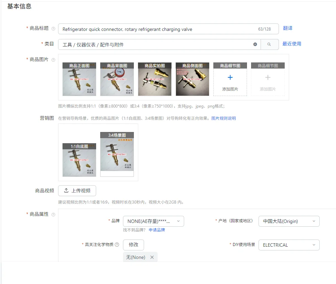Open the 品牌 brand dropdown

tap(154, 221)
